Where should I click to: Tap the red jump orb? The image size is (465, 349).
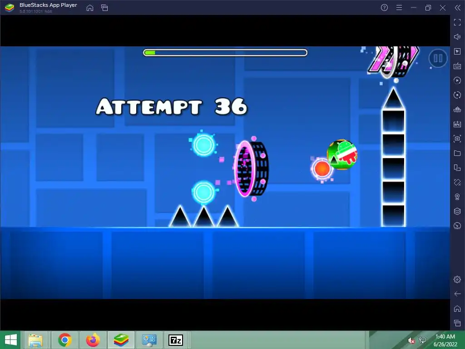tap(322, 169)
